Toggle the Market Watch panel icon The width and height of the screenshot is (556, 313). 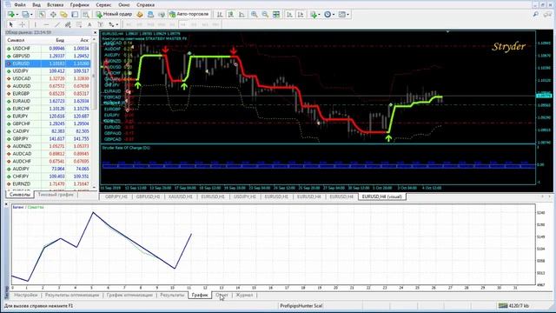(42, 15)
